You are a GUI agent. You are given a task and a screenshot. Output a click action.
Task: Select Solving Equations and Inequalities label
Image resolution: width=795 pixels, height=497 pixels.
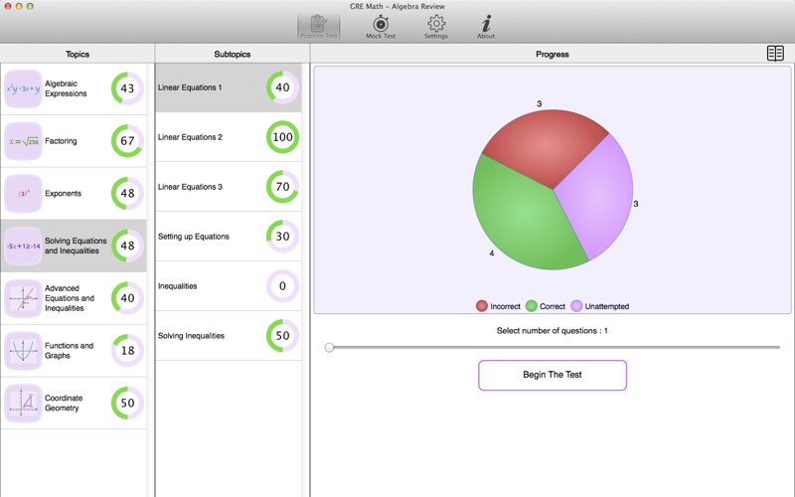(76, 246)
